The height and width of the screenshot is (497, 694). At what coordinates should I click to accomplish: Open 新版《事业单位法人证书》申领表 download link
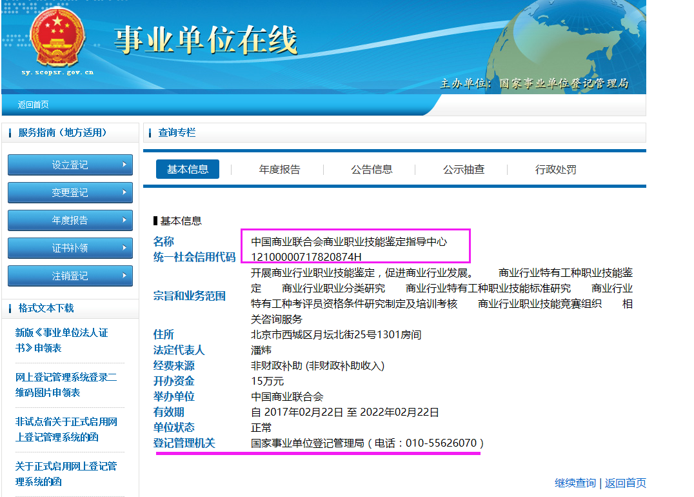point(61,340)
